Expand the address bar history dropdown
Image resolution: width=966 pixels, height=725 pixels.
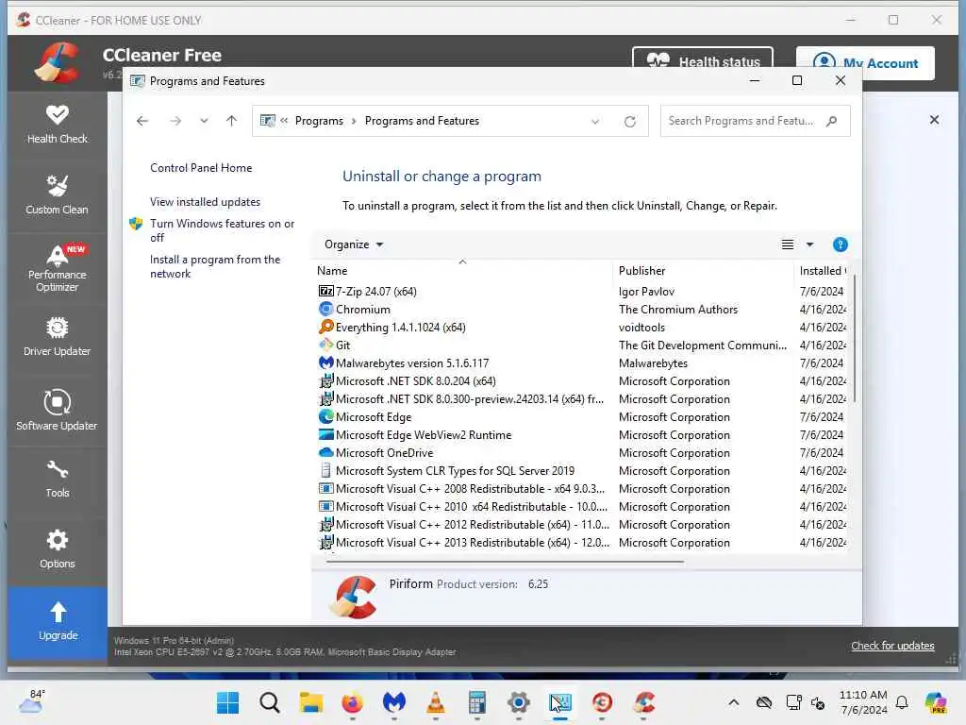595,122
